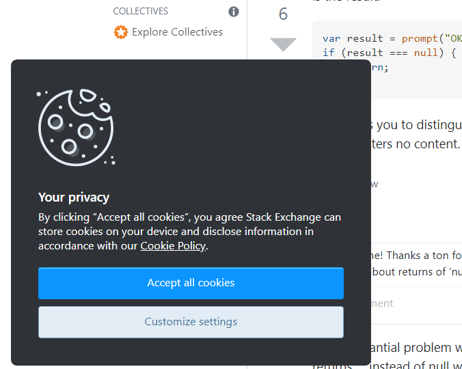Viewport: 462px width, 369px height.
Task: Click the orange Explore Collectives star icon
Action: pyautogui.click(x=121, y=32)
